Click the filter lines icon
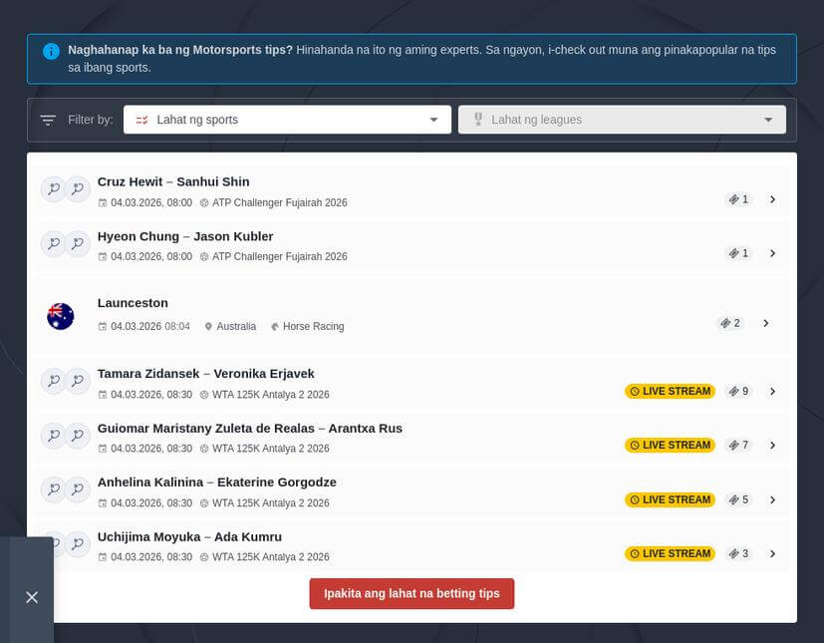The width and height of the screenshot is (824, 643). coord(48,121)
